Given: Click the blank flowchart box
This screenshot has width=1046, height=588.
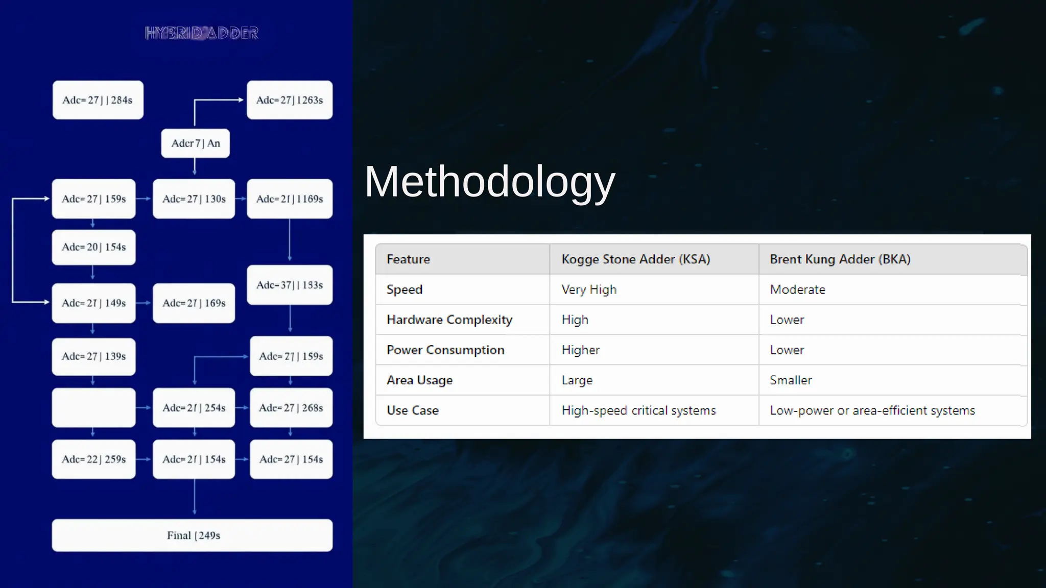Looking at the screenshot, I should [x=94, y=408].
